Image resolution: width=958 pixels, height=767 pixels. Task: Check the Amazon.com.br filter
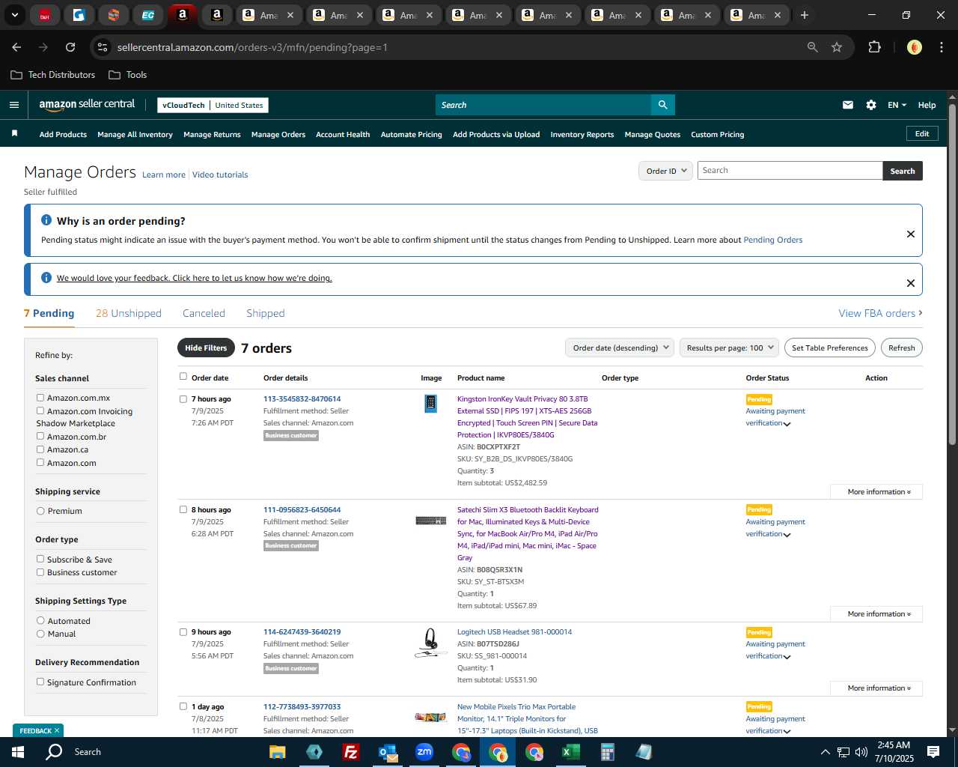click(x=40, y=436)
